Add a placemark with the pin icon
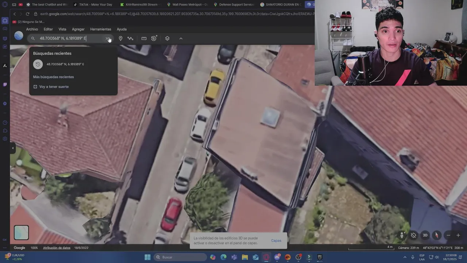Screen dimensions: 467x263 [120, 38]
